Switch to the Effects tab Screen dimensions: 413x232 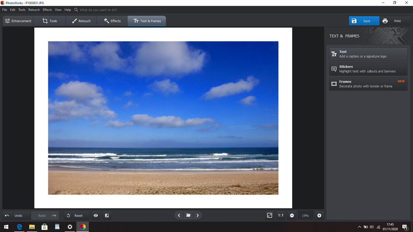coord(112,21)
